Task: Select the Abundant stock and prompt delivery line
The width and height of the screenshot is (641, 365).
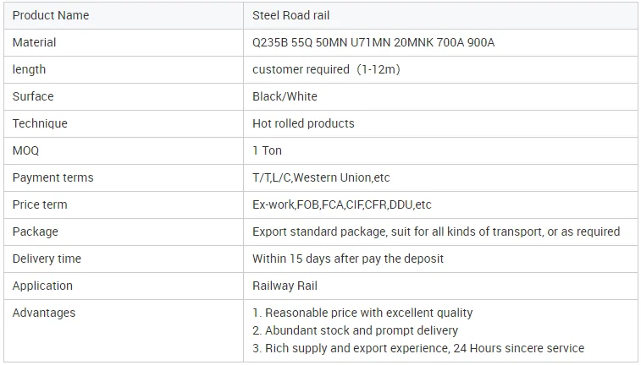Action: coord(356,330)
